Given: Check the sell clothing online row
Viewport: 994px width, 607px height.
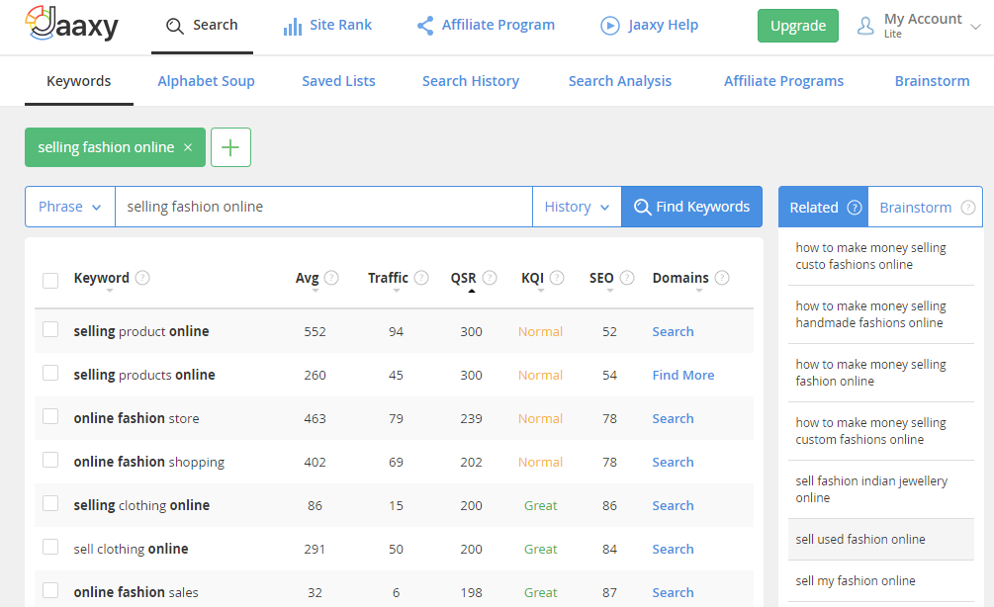Looking at the screenshot, I should point(50,547).
